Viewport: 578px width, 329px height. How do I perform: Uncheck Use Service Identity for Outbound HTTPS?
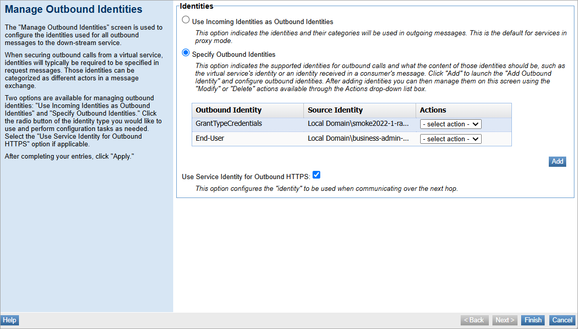316,175
